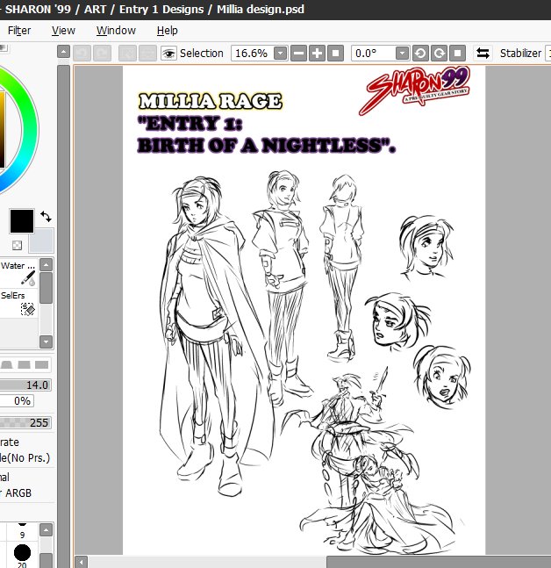
Task: Click the brush size 14.0 slider
Action: click(x=25, y=385)
